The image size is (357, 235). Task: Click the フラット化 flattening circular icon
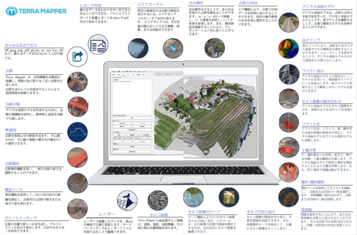click(x=289, y=123)
